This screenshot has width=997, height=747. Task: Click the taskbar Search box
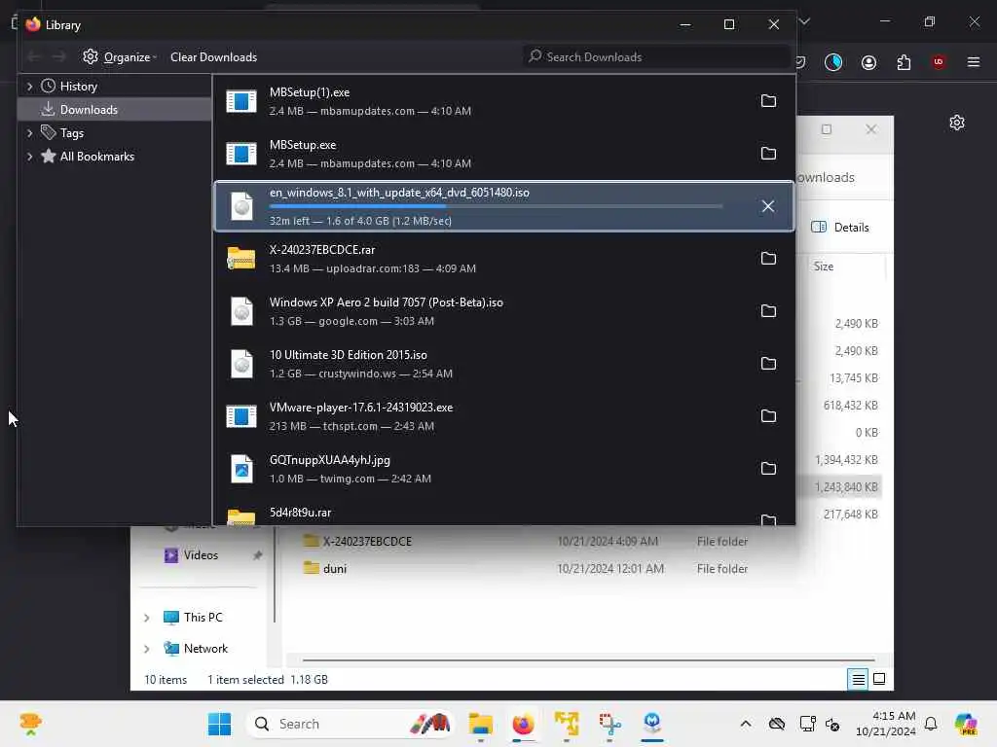coord(350,724)
